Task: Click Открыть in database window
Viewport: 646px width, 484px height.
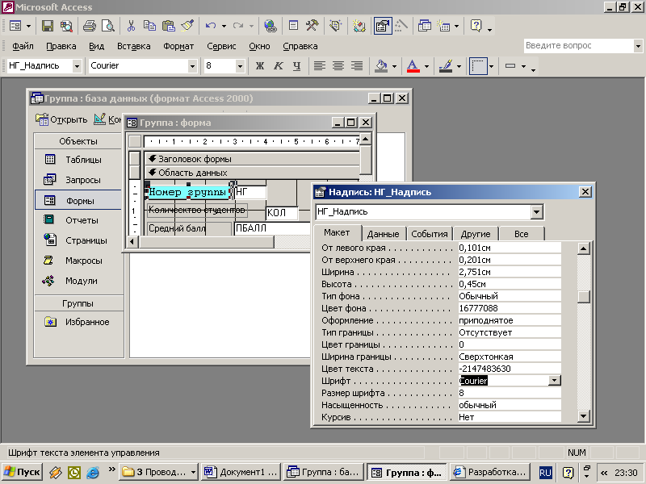Action: 61,119
